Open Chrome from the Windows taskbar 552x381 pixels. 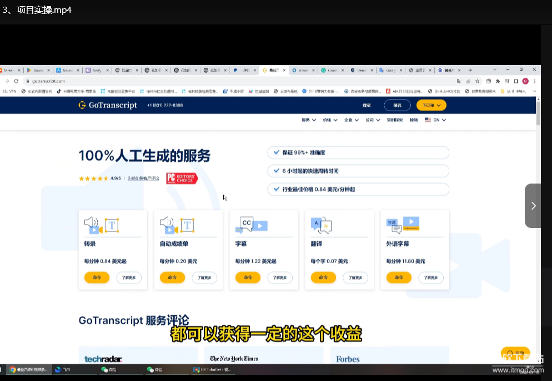coord(29,369)
